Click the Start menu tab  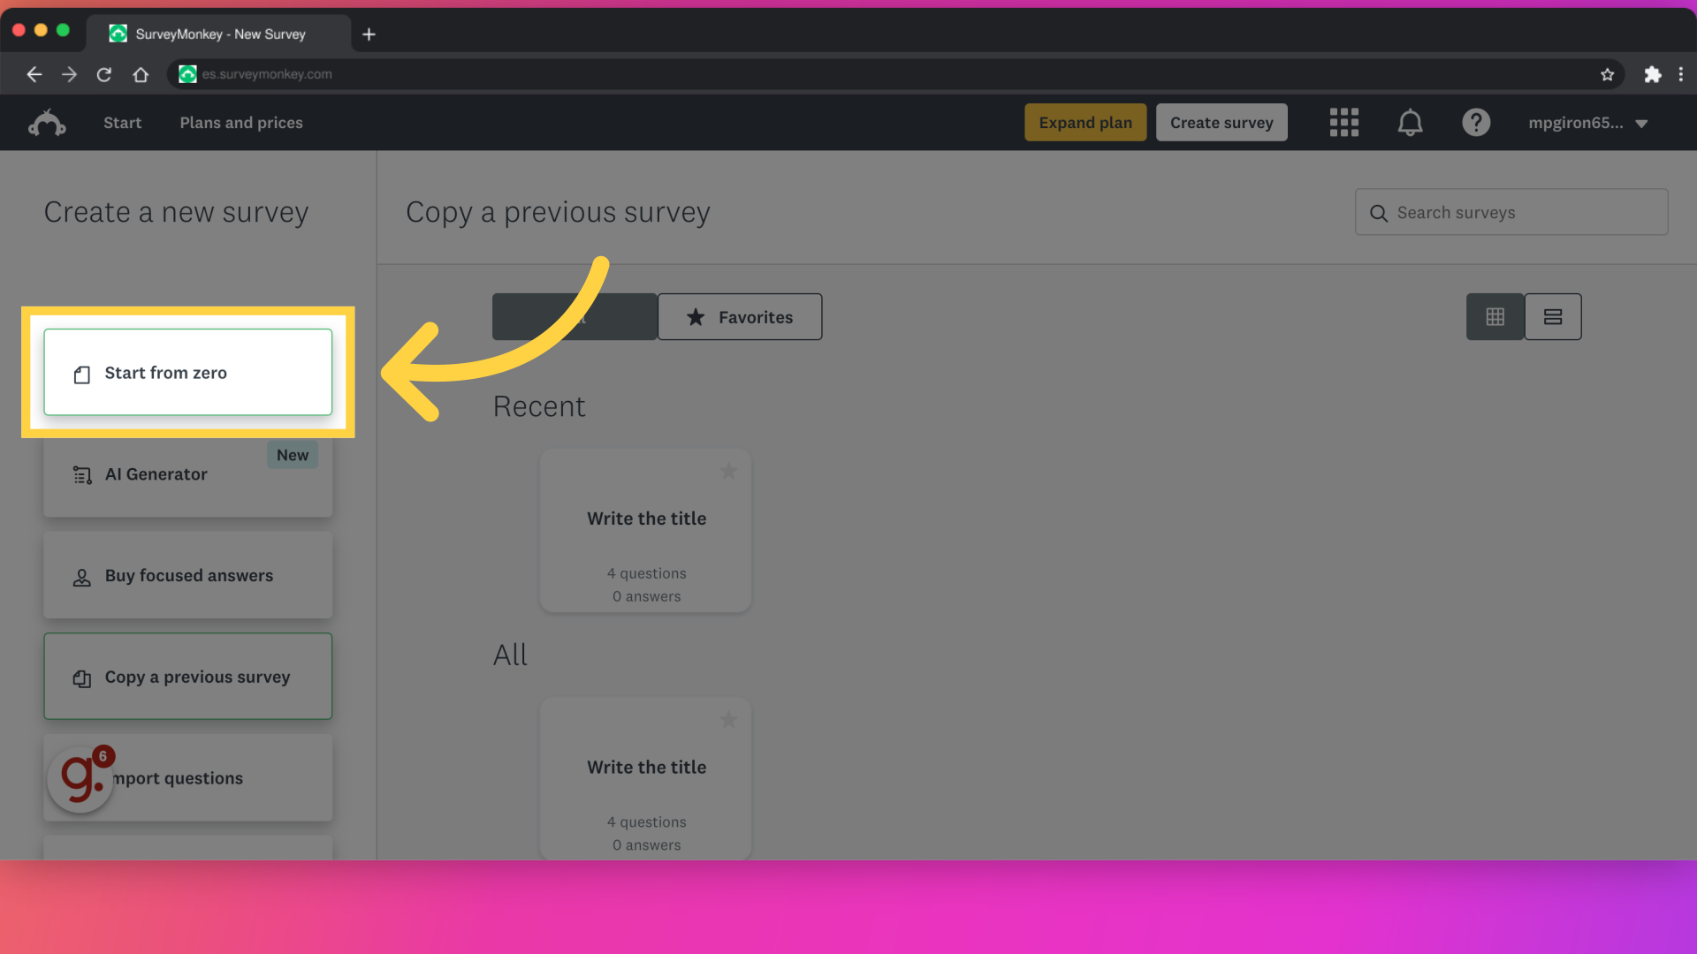point(122,122)
